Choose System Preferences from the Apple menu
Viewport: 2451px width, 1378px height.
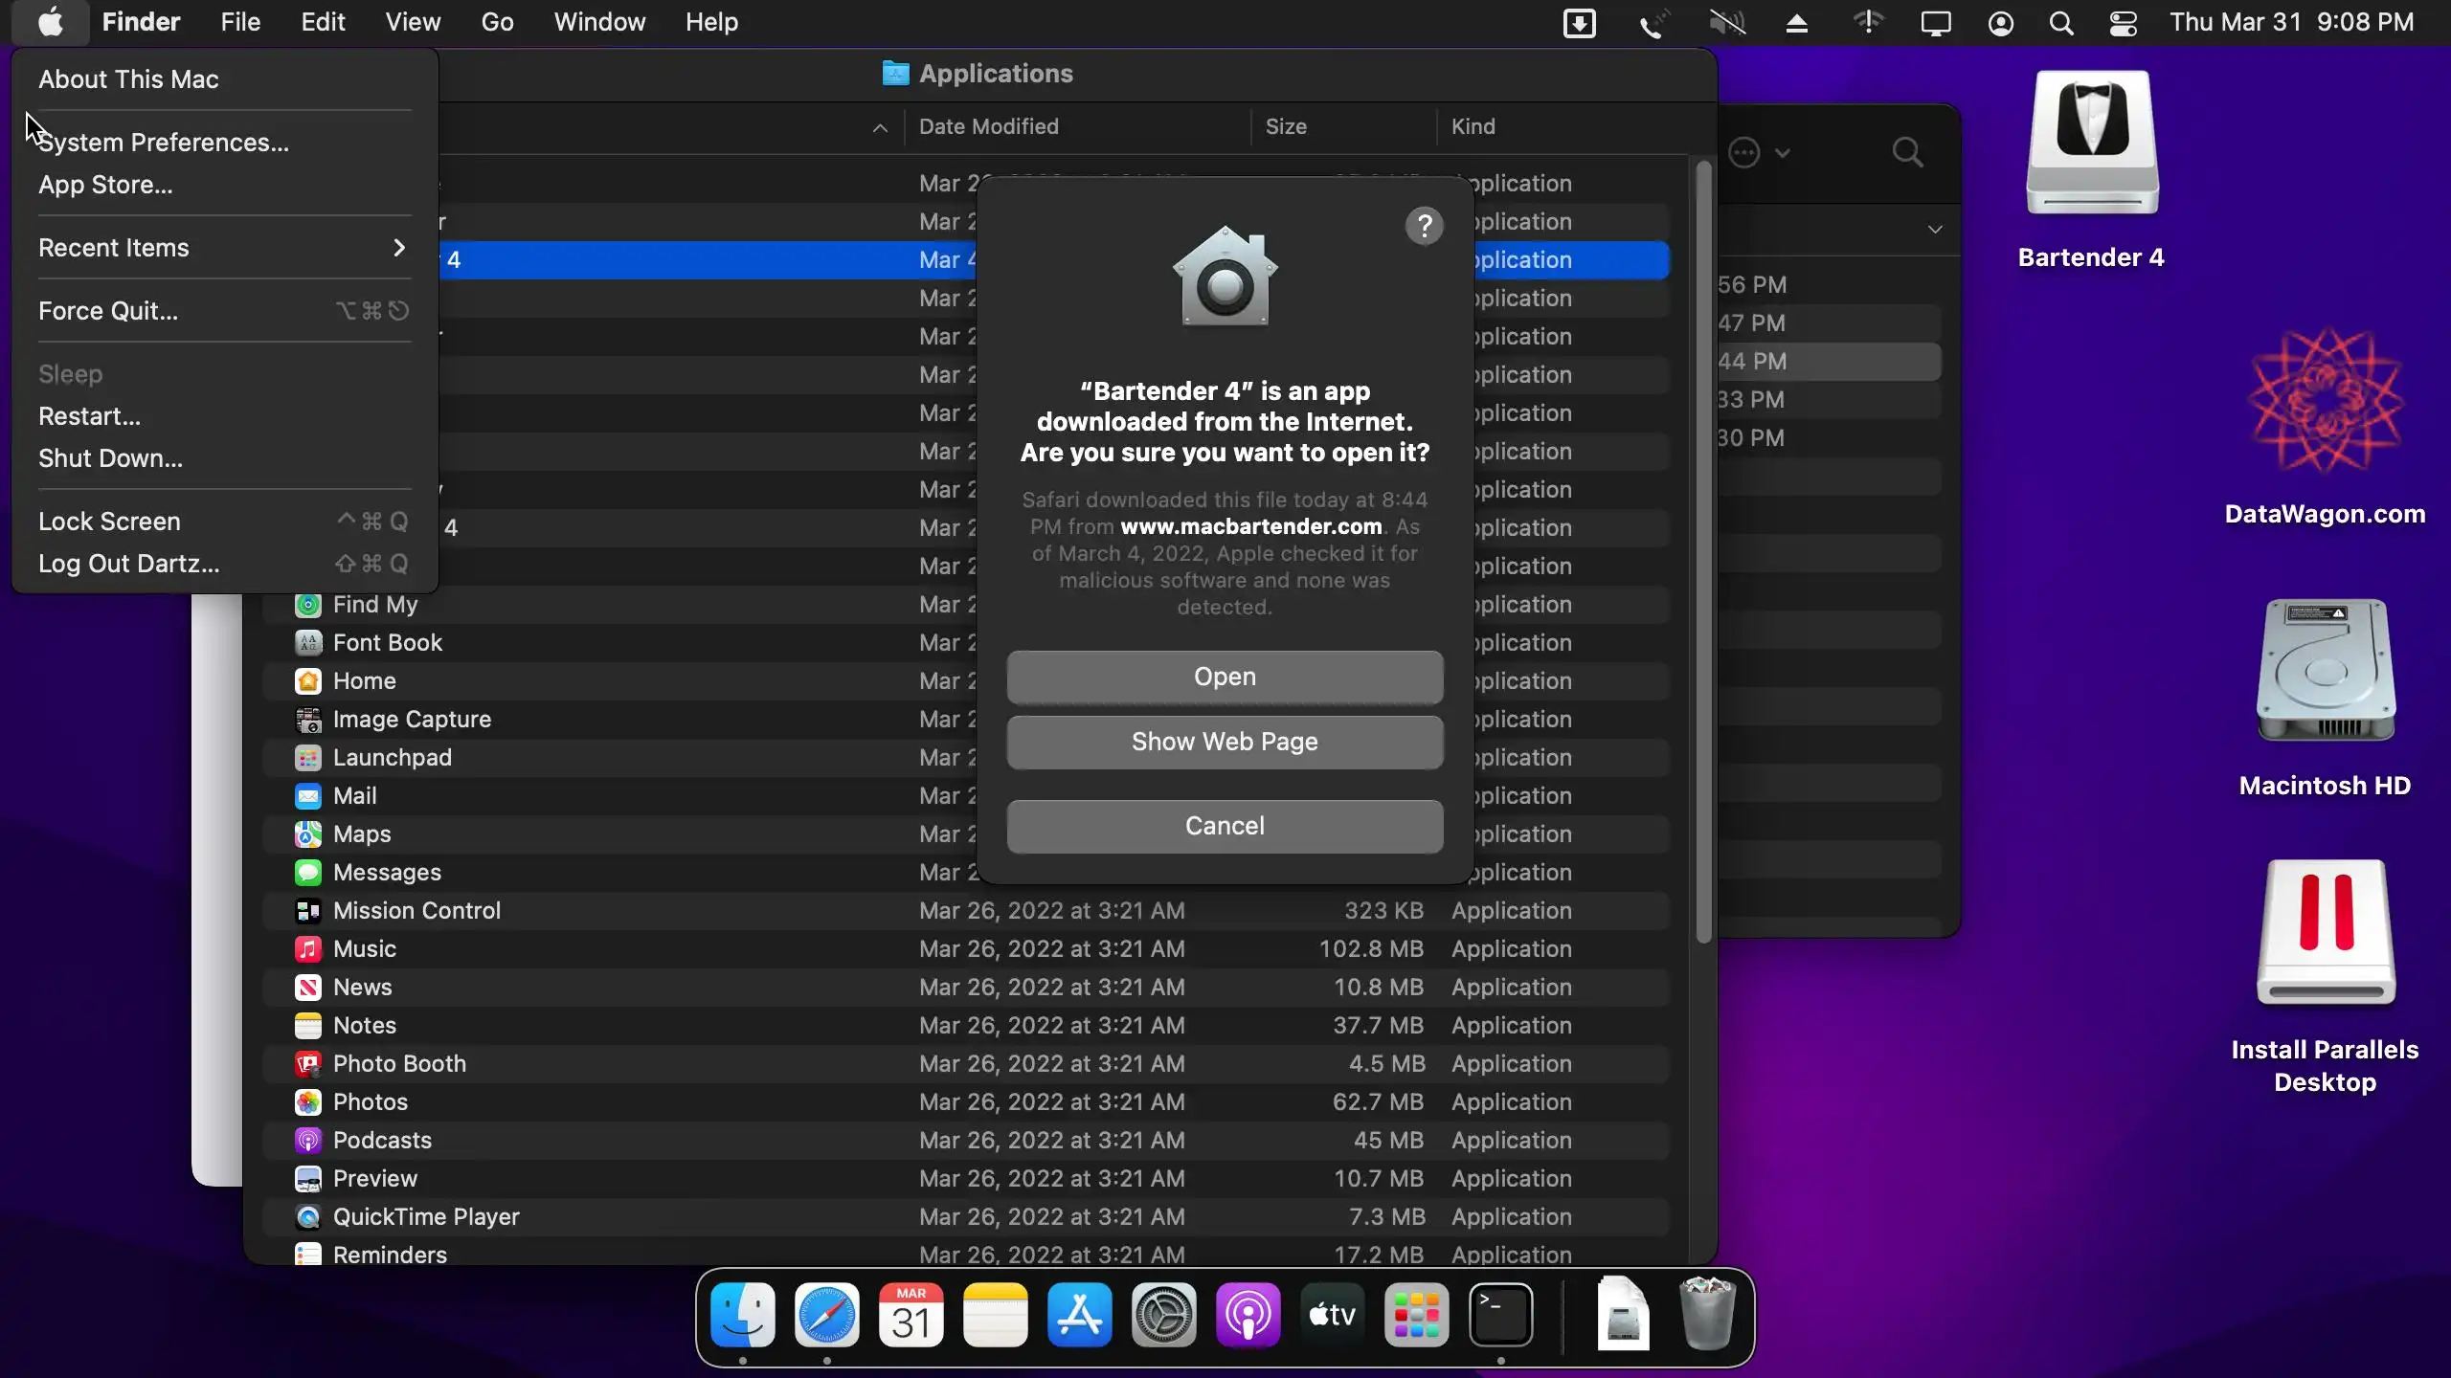tap(164, 143)
